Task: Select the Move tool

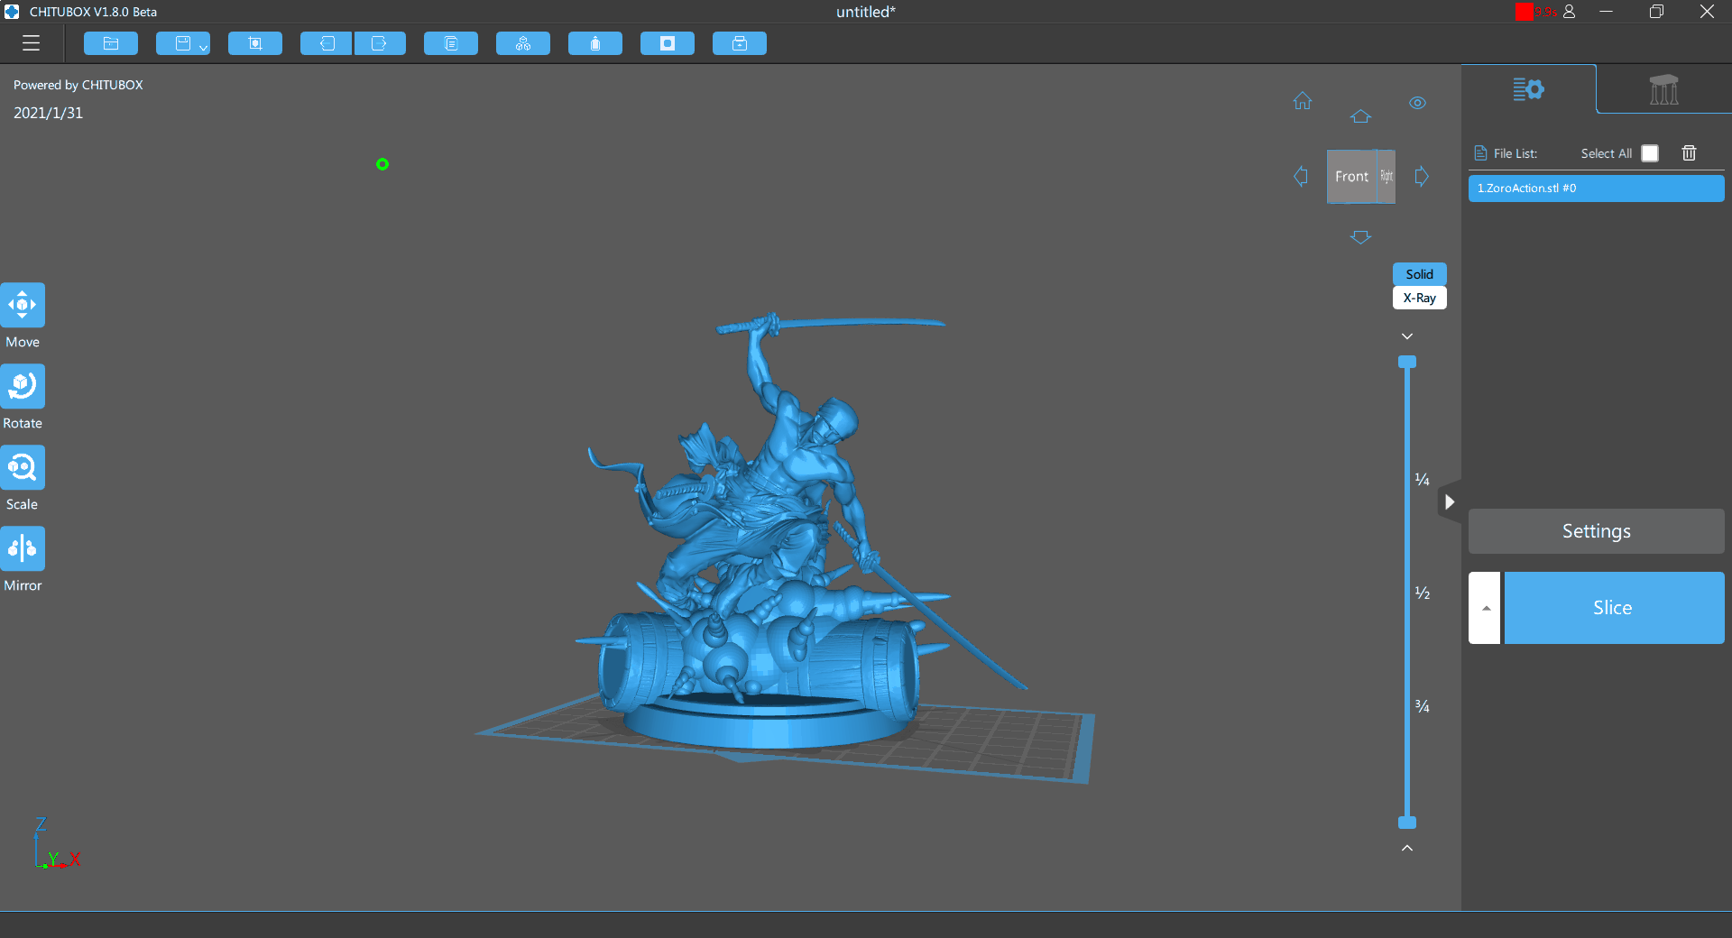Action: click(x=23, y=305)
